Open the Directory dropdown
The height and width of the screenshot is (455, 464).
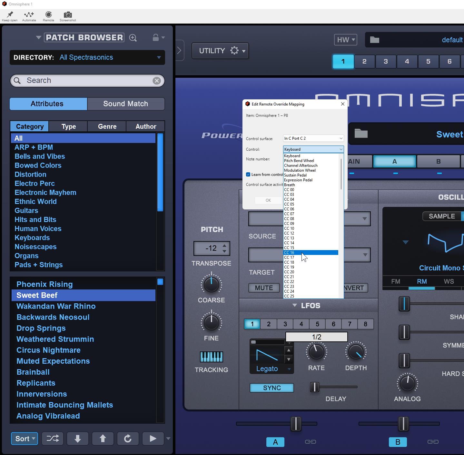coord(87,57)
